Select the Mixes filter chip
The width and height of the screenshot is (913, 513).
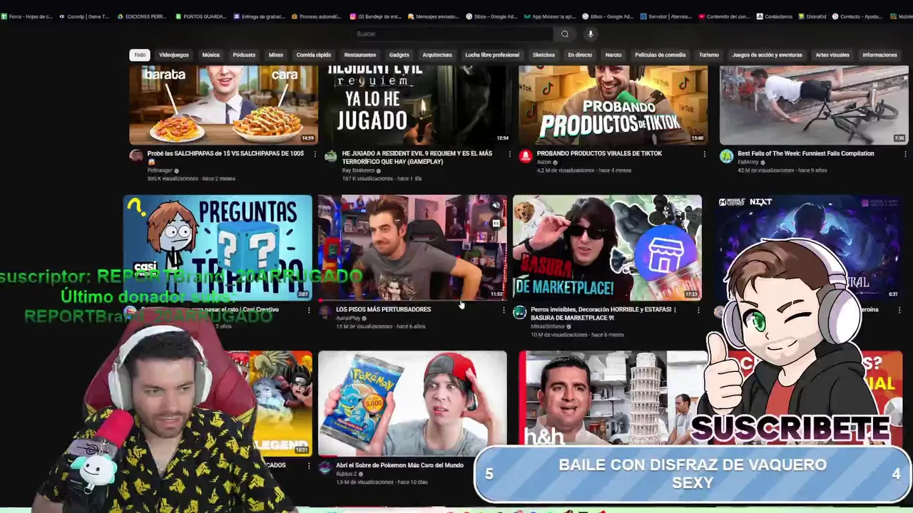tap(276, 55)
